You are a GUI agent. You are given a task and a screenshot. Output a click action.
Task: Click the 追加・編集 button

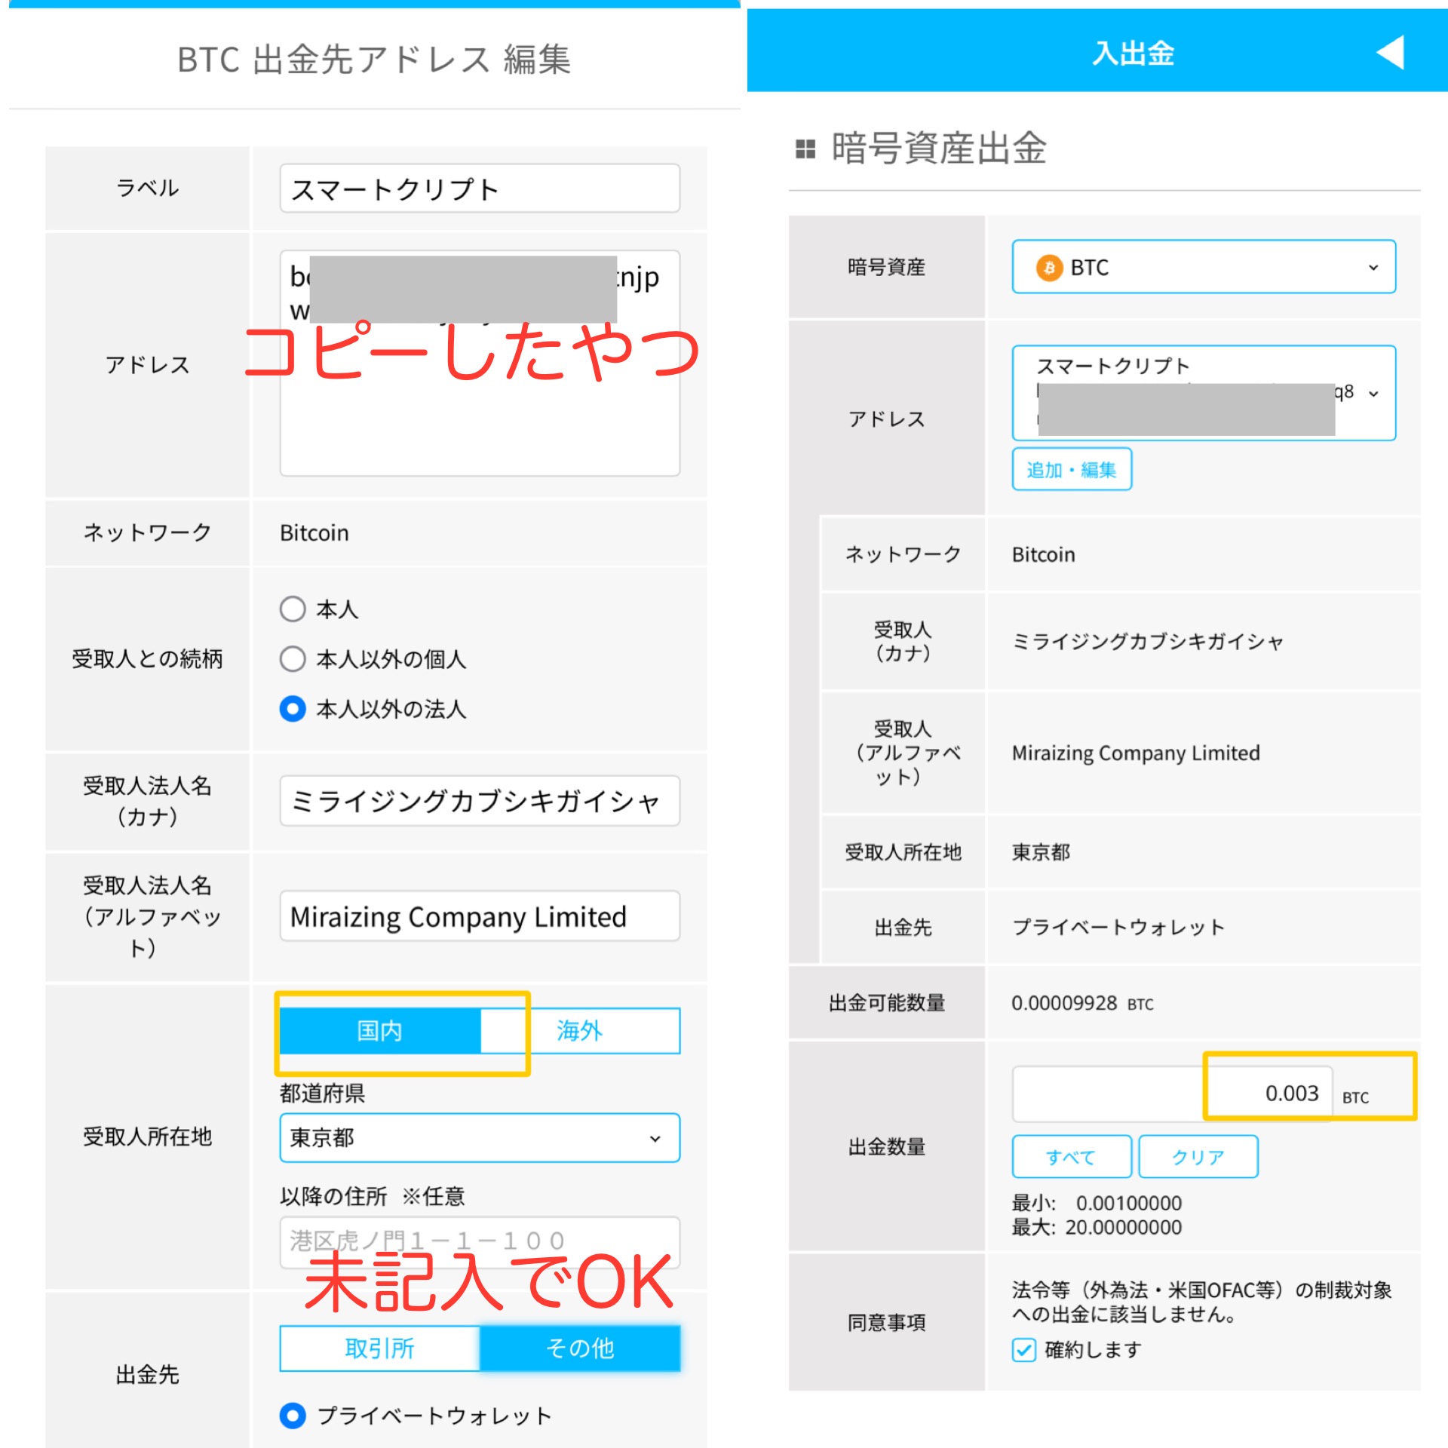tap(1072, 469)
